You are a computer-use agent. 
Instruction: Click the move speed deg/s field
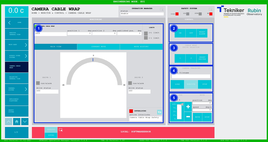point(202,110)
